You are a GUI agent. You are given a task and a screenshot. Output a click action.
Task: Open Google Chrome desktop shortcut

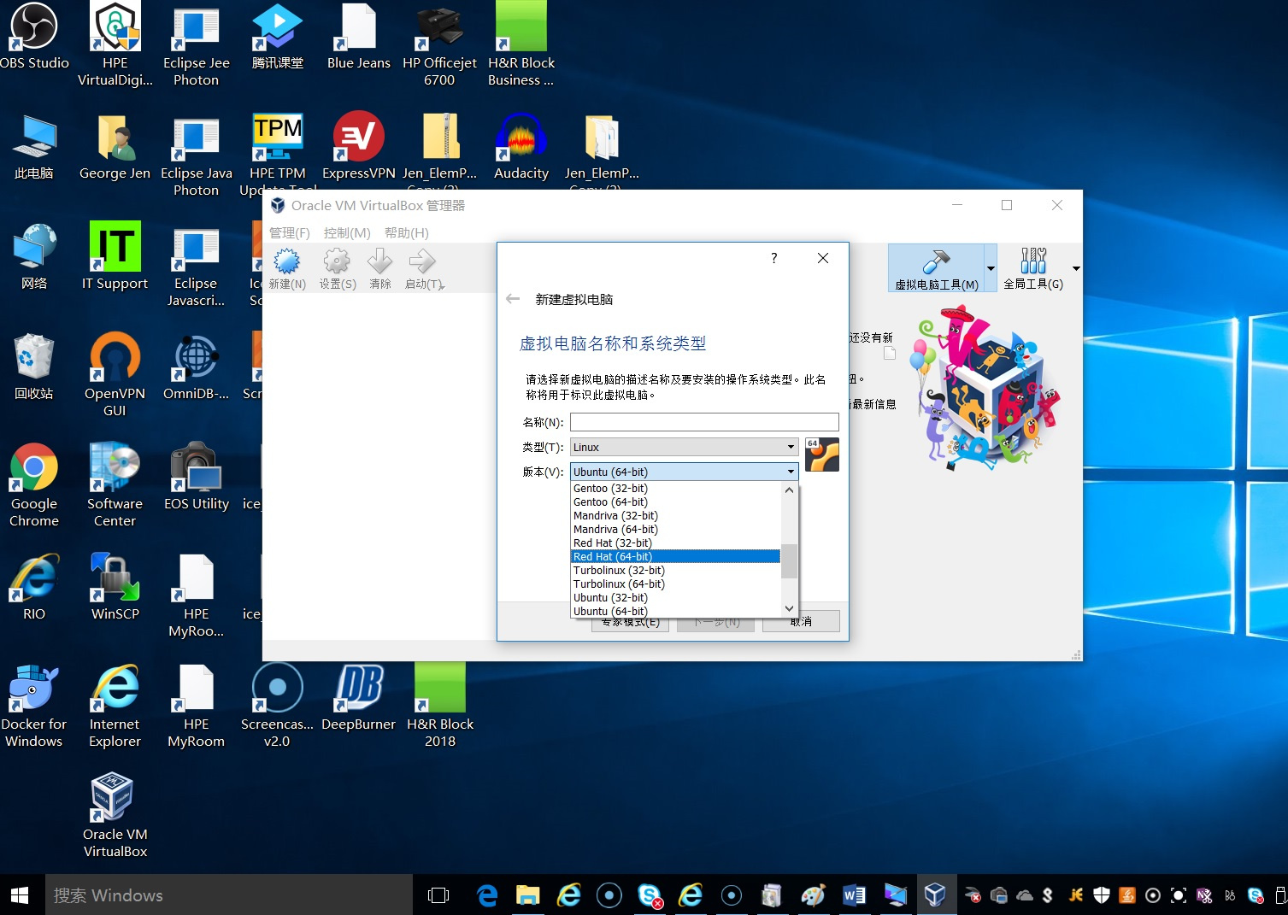tap(34, 485)
